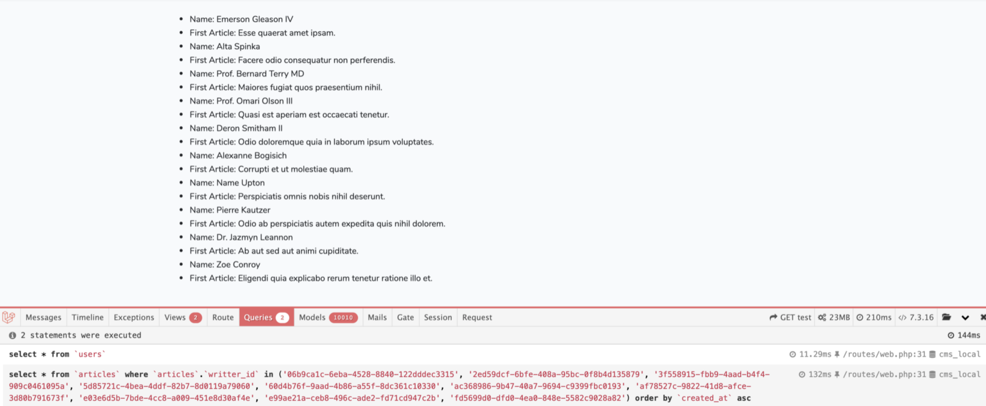
Task: Click /routes/web.php:31 on the users query
Action: [x=884, y=354]
